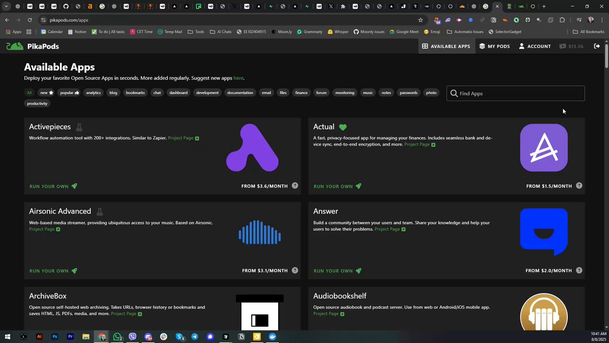
Task: Open the tab search dropdown chevron
Action: coord(7,7)
